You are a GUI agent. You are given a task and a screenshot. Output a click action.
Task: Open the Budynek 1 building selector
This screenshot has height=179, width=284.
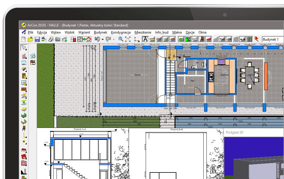273,39
